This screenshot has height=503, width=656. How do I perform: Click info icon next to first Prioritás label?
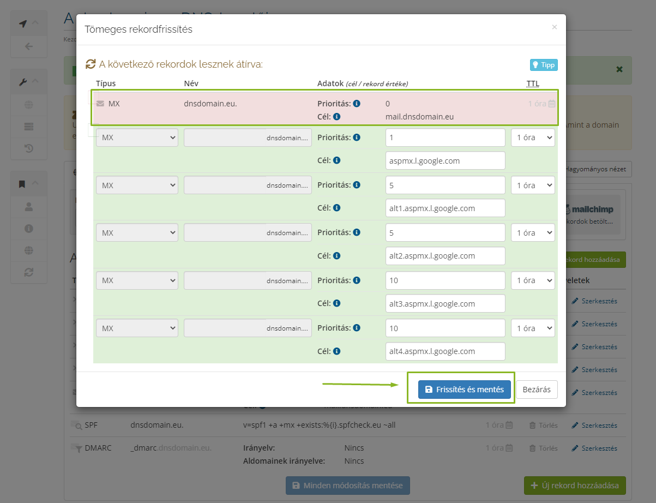click(x=357, y=103)
